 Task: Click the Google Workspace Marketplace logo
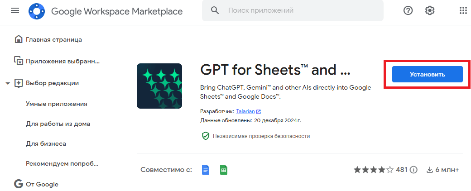click(37, 11)
